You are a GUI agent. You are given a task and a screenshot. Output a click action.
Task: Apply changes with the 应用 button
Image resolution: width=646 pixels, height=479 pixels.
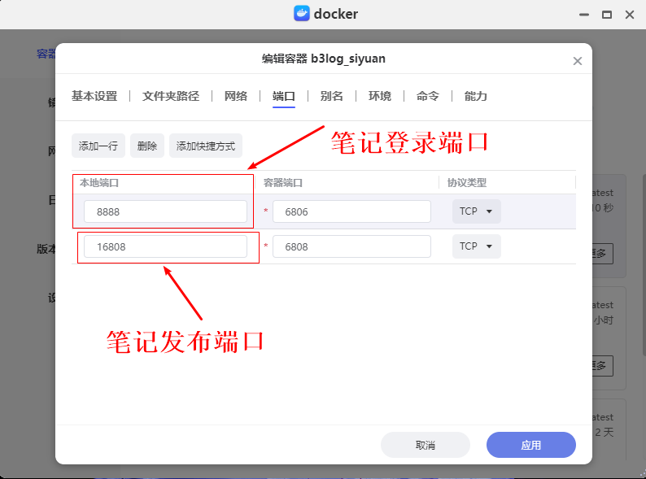pyautogui.click(x=531, y=445)
